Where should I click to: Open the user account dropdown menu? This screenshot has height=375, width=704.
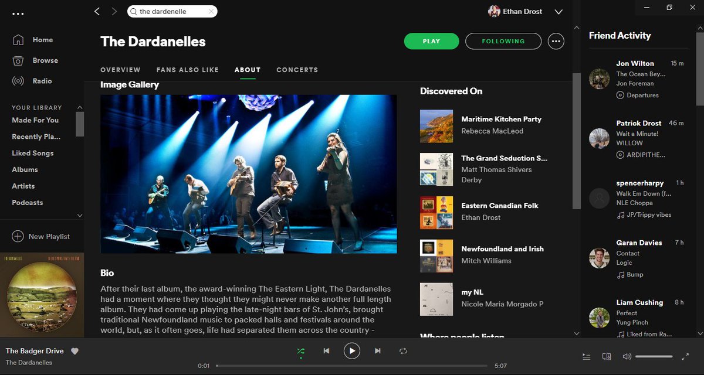(559, 11)
